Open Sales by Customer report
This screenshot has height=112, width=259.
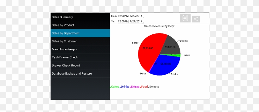80,41
